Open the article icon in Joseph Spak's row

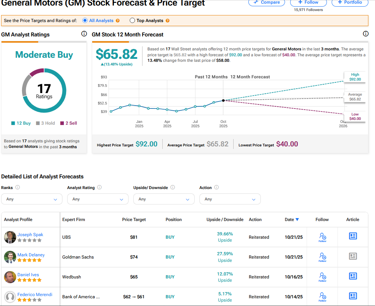coord(353,236)
